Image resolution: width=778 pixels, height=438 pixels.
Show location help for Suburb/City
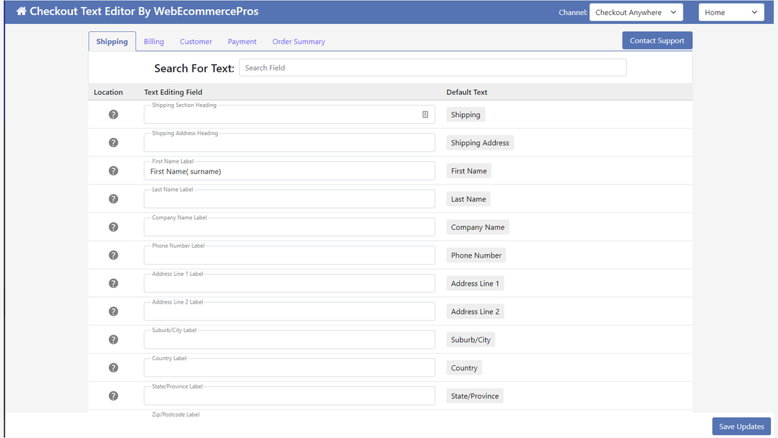tap(114, 340)
